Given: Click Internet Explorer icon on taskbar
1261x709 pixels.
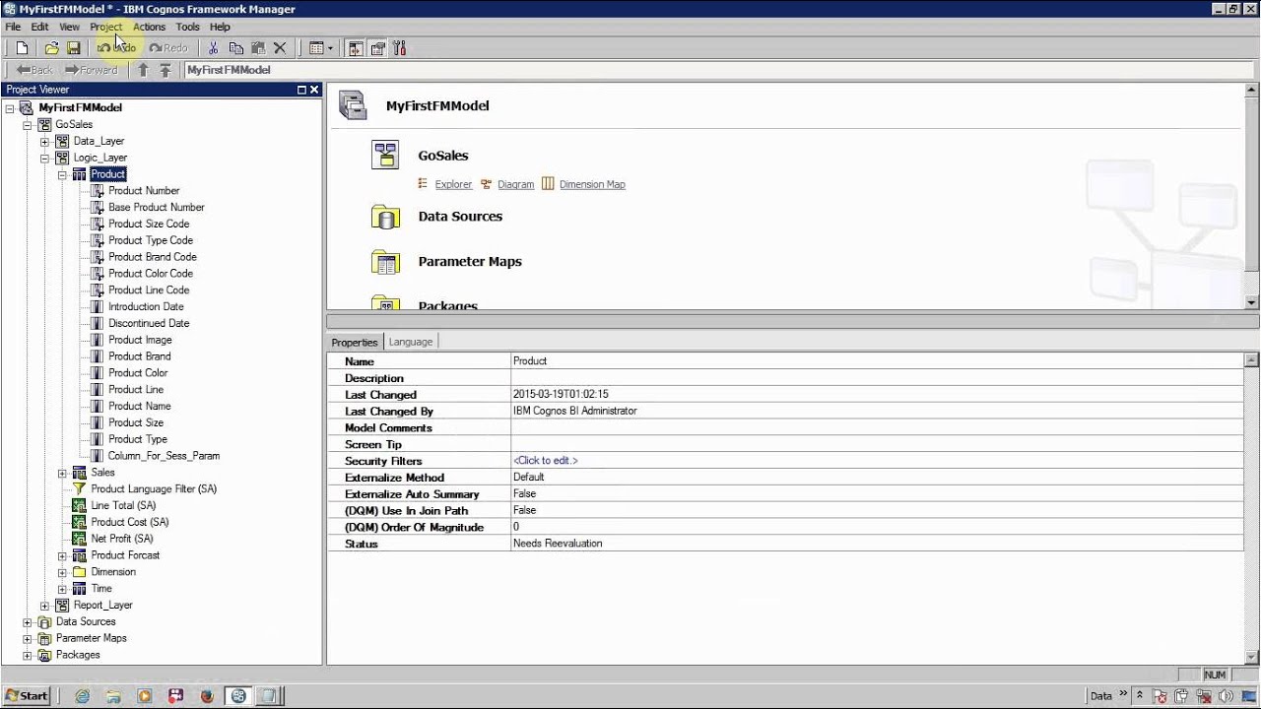Looking at the screenshot, I should [x=82, y=696].
